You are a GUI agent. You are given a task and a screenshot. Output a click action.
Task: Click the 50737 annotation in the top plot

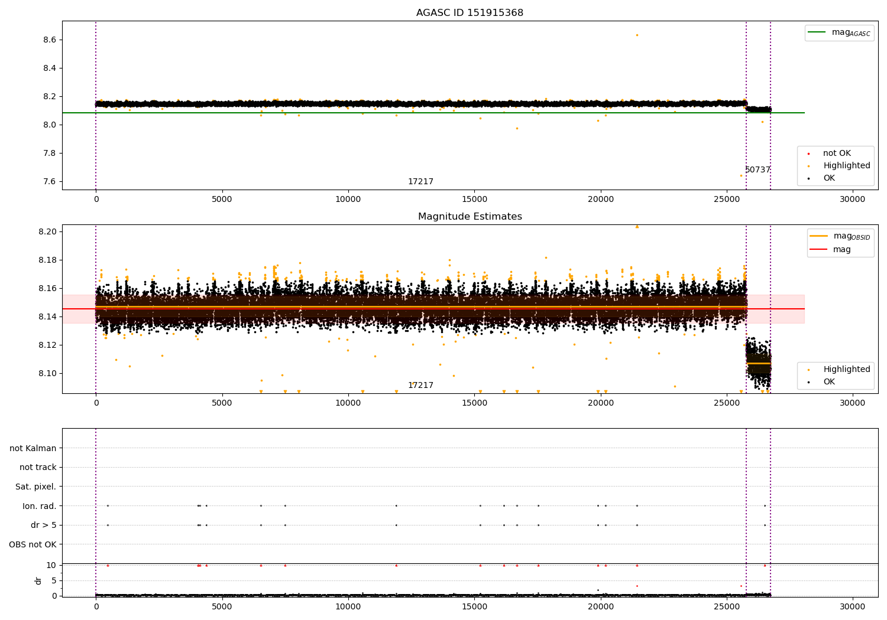click(x=757, y=170)
